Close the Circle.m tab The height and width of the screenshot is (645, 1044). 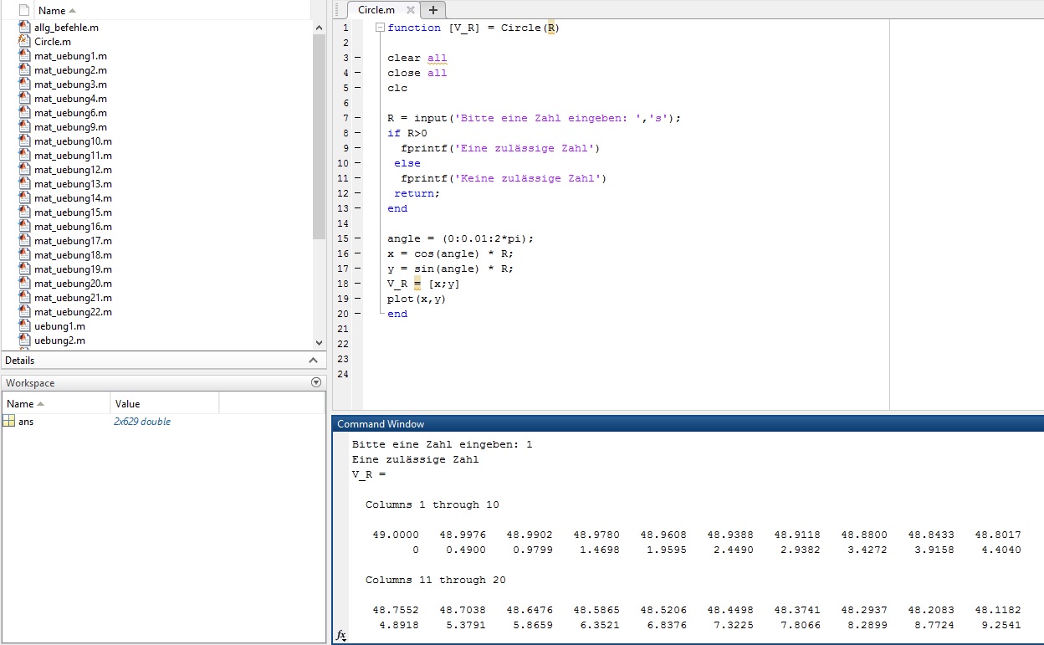[411, 10]
